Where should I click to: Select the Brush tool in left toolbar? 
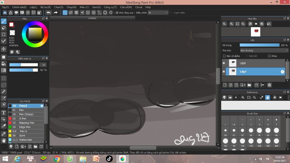tap(4, 21)
